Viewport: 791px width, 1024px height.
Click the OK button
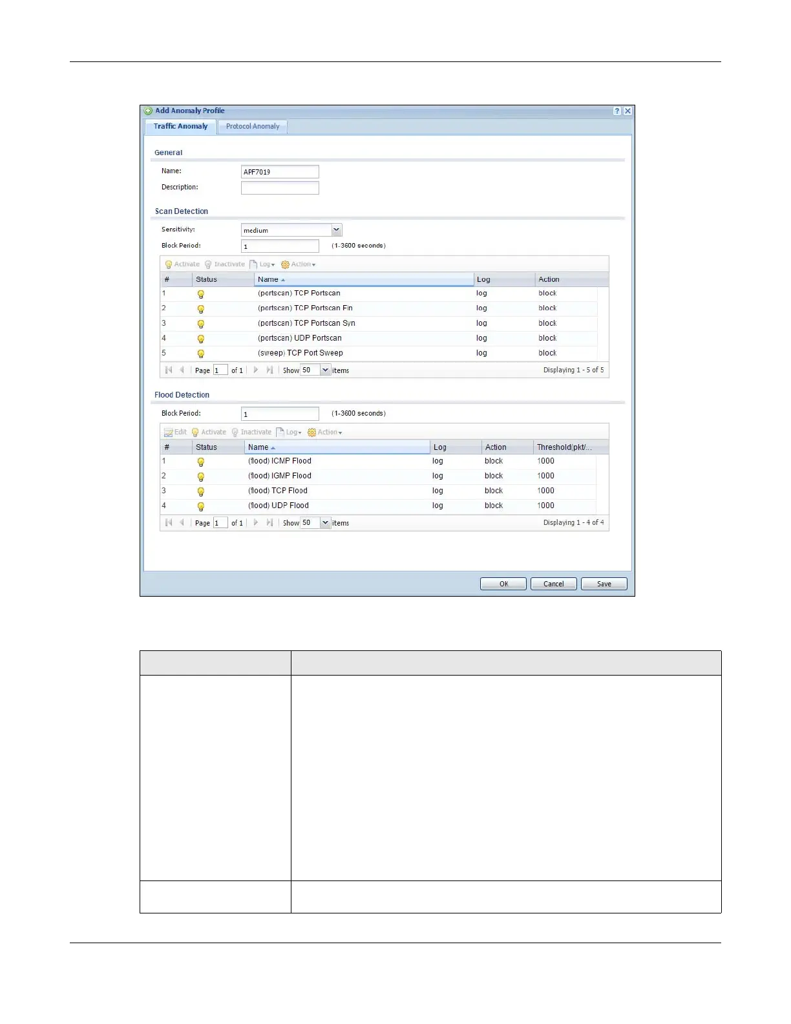click(503, 584)
